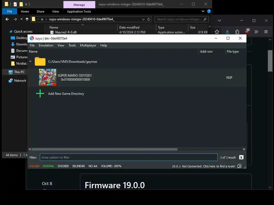Expand the address bar history dropdown
This screenshot has height=205, width=274.
click(143, 19)
